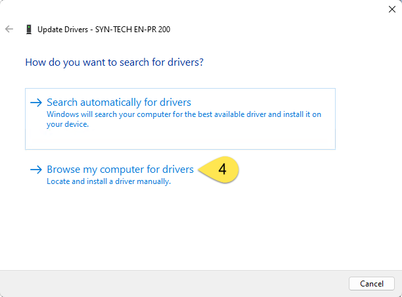
Task: Choose Search automatically for drivers
Action: tap(119, 103)
